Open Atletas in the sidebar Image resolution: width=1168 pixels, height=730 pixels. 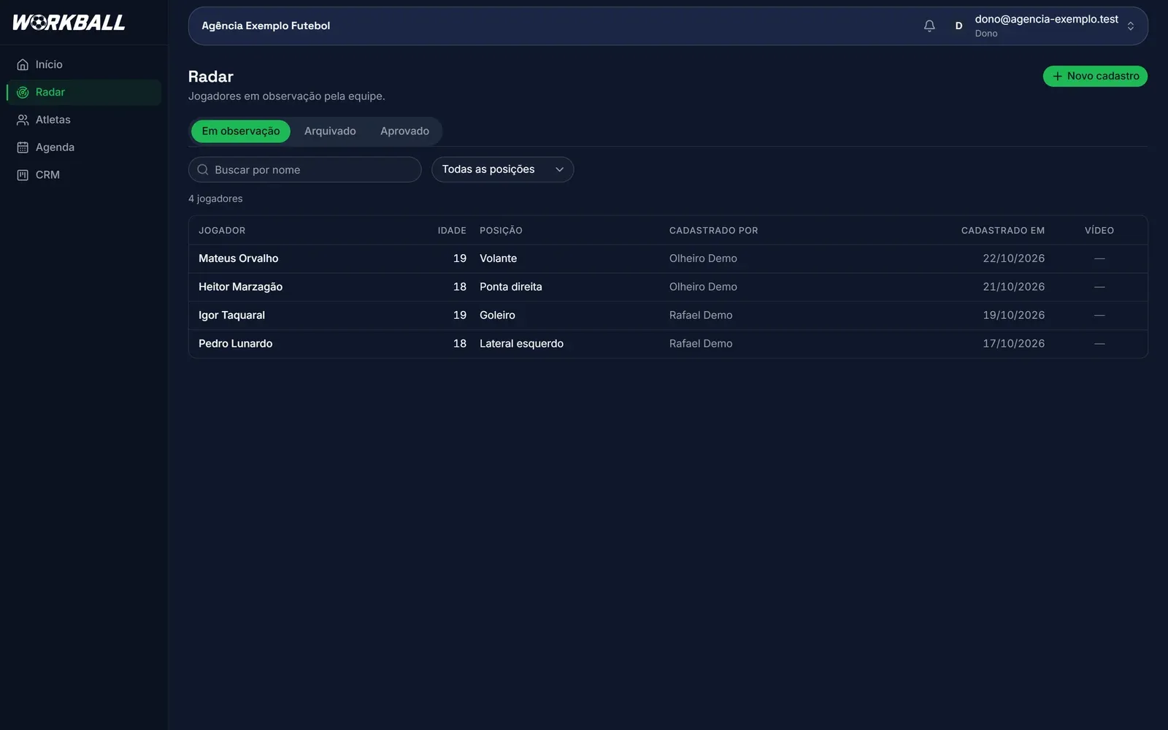84,120
